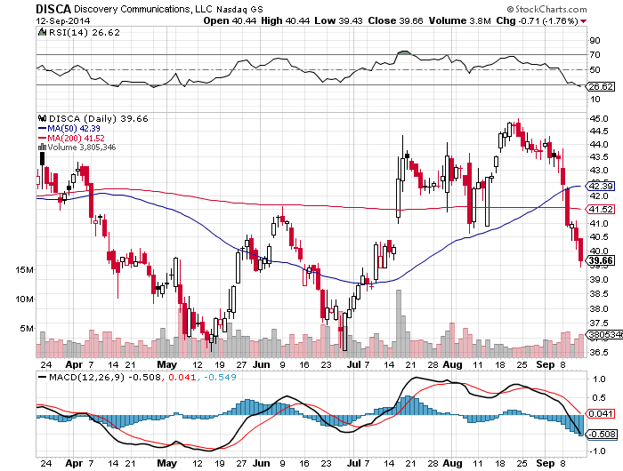Click the 'May' label on the MACD date axis
Screen dimensions: 623x471
point(167,463)
